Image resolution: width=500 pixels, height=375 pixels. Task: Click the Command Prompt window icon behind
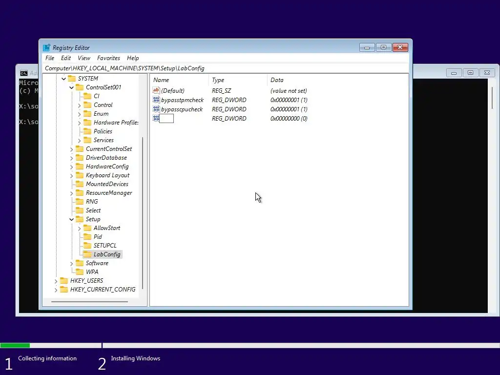[24, 73]
